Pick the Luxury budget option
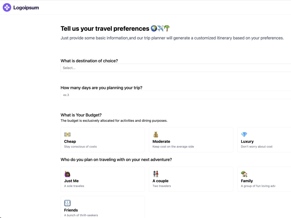 (264, 140)
